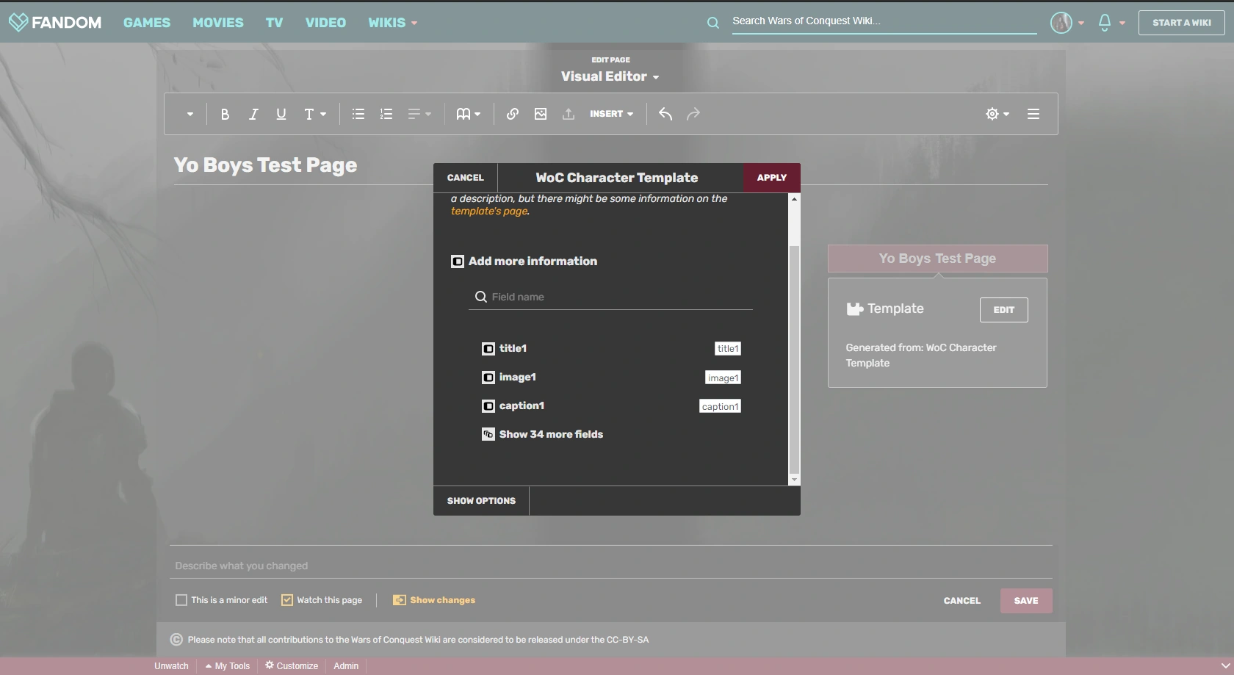
Task: Check the This is a minor edit box
Action: click(x=181, y=600)
